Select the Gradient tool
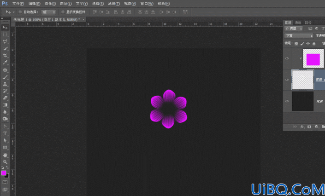This screenshot has width=325, height=196. [x=5, y=105]
